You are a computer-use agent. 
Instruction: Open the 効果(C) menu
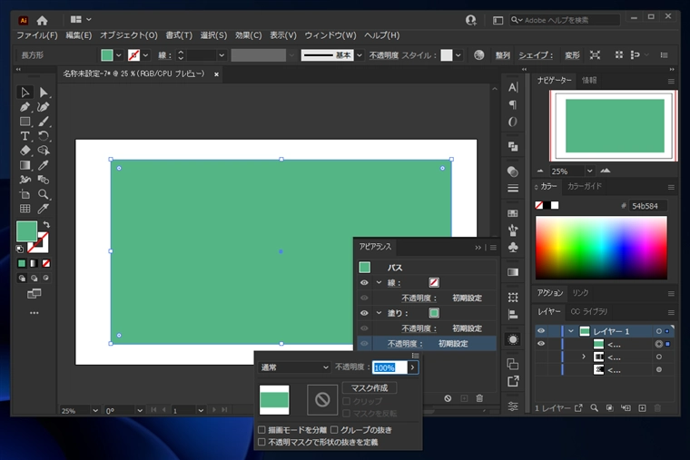click(x=248, y=35)
